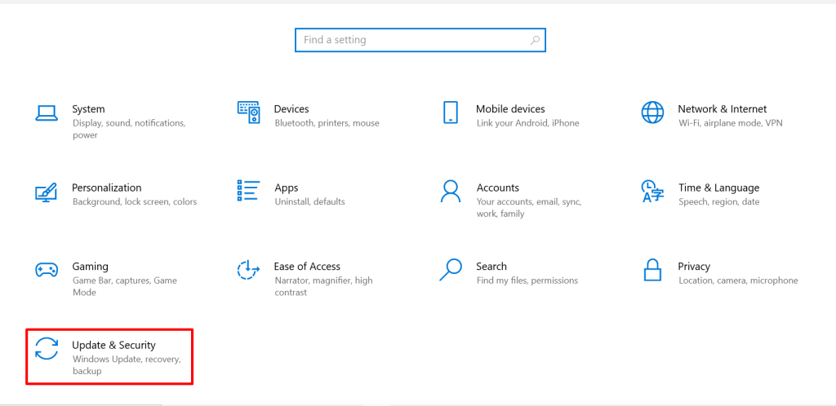Screen dimensions: 836x406
Task: Click the Accounts person icon
Action: (x=450, y=191)
